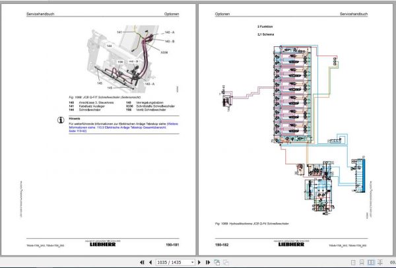396x268 pixels.
Task: Click the zoom percentage value
Action: pos(393,263)
